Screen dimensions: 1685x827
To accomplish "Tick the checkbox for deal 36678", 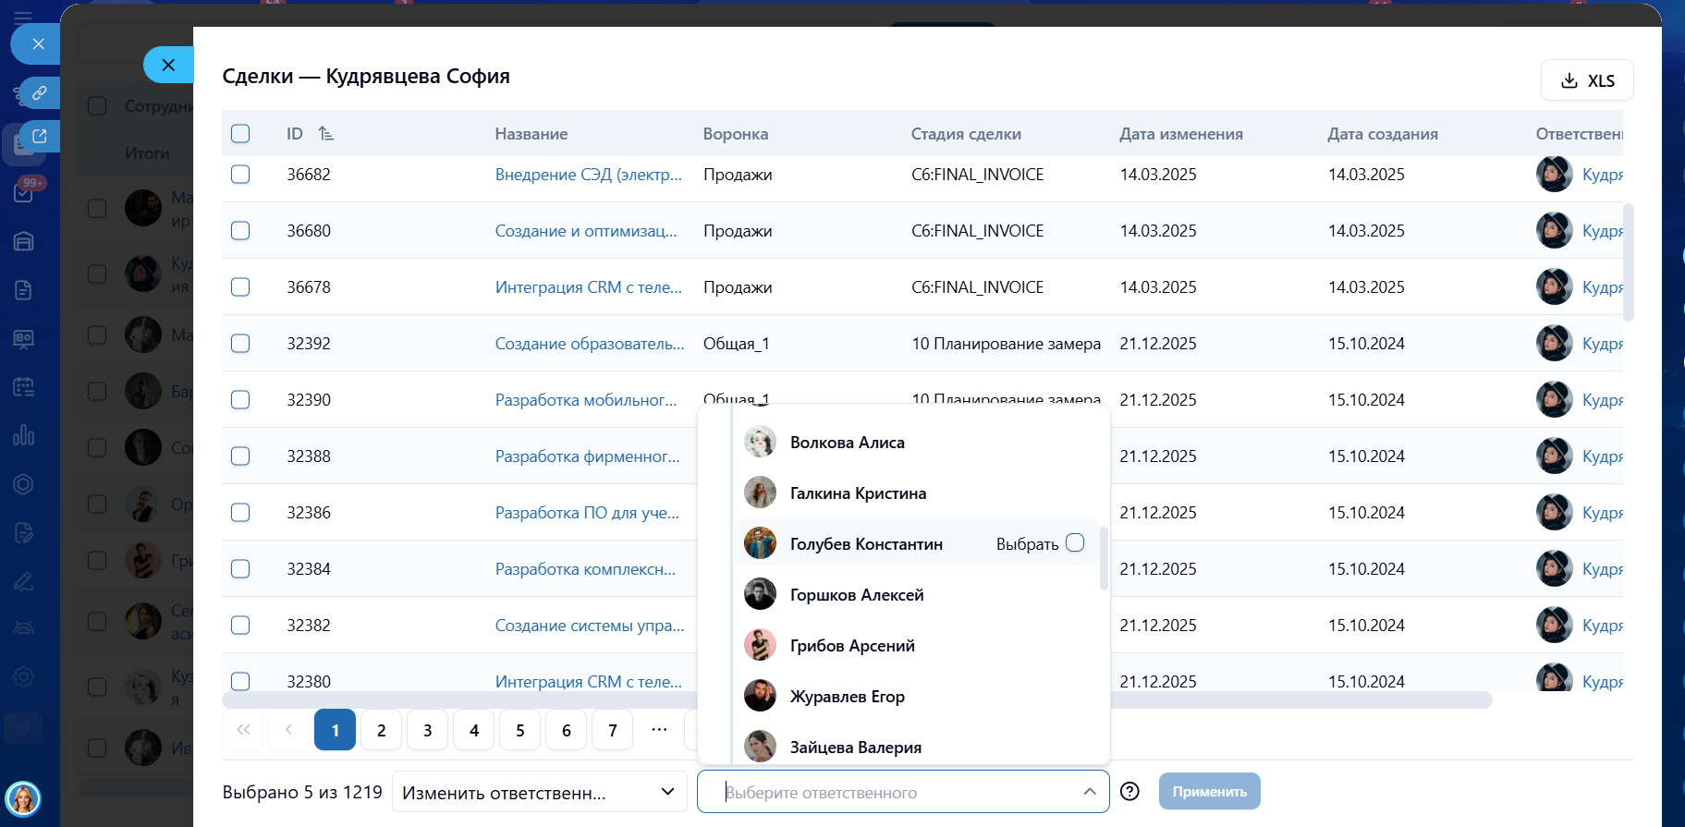I will pyautogui.click(x=240, y=287).
